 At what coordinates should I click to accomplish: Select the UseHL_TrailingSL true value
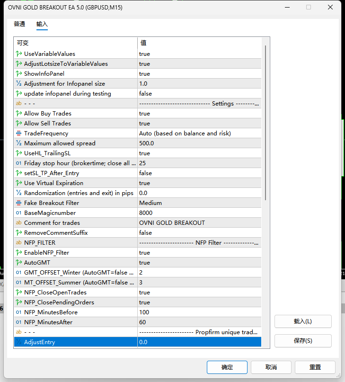click(x=199, y=153)
